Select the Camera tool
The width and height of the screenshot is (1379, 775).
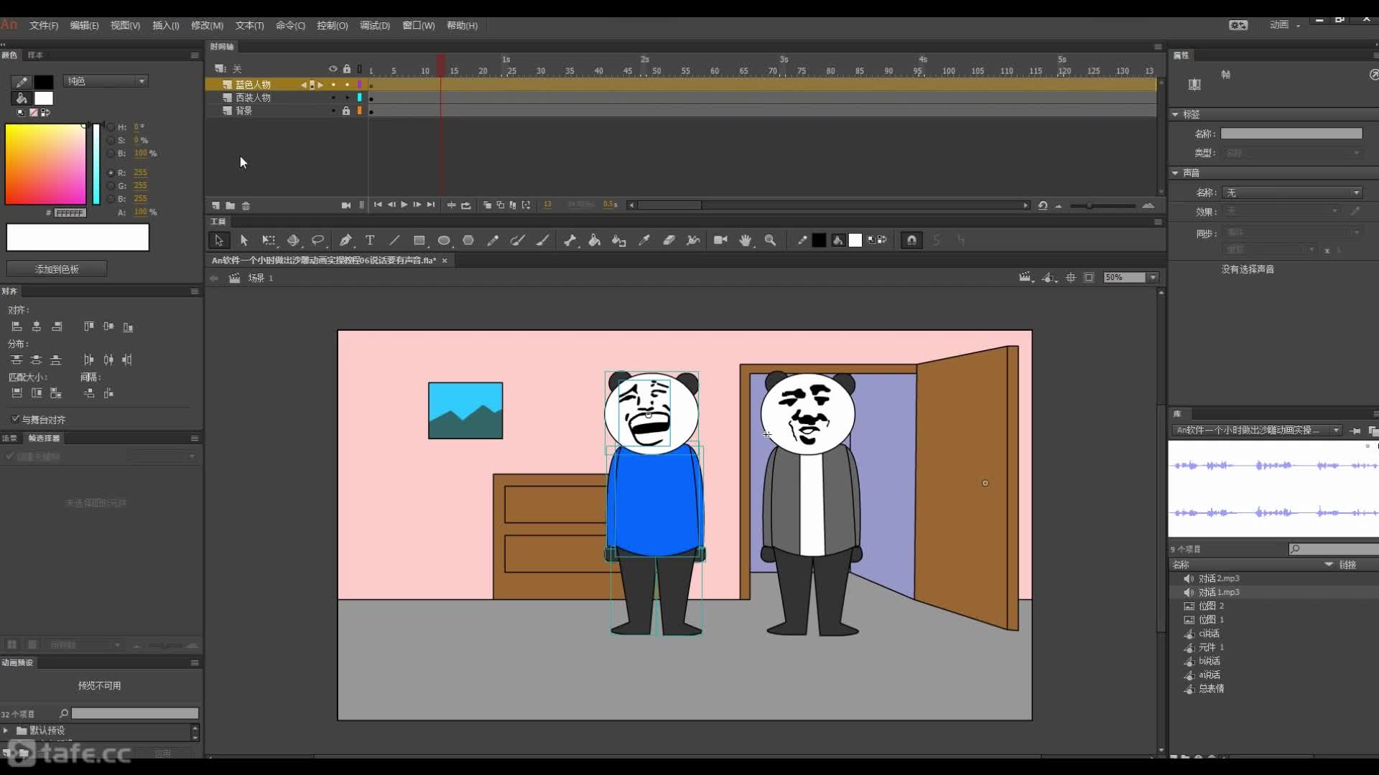click(x=721, y=240)
